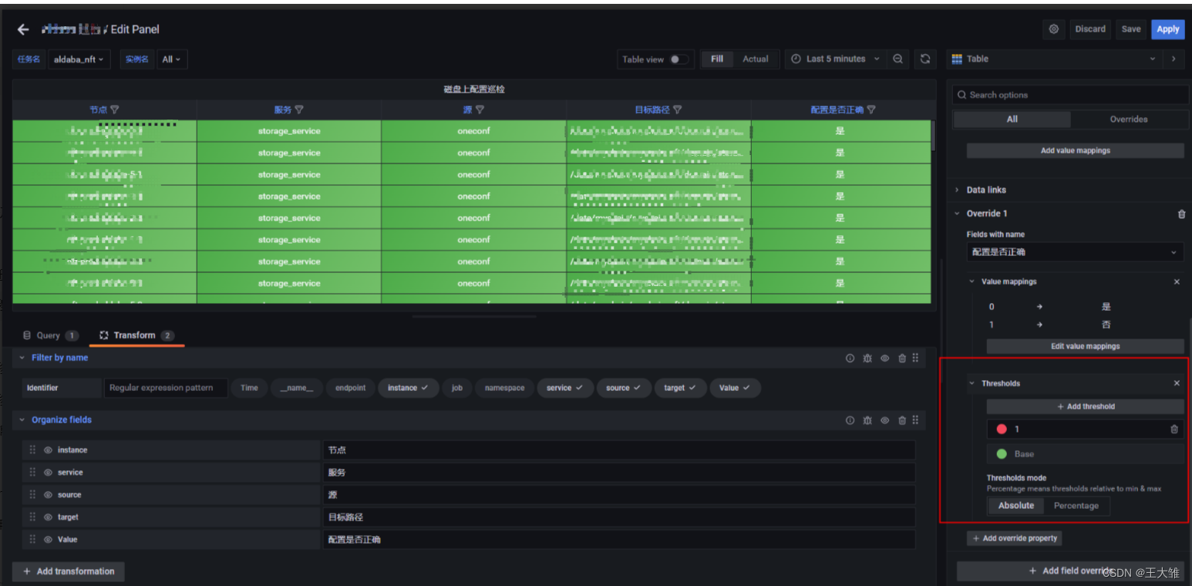Viewport: 1192px width, 586px height.
Task: Toggle Table view switch
Action: [x=678, y=59]
